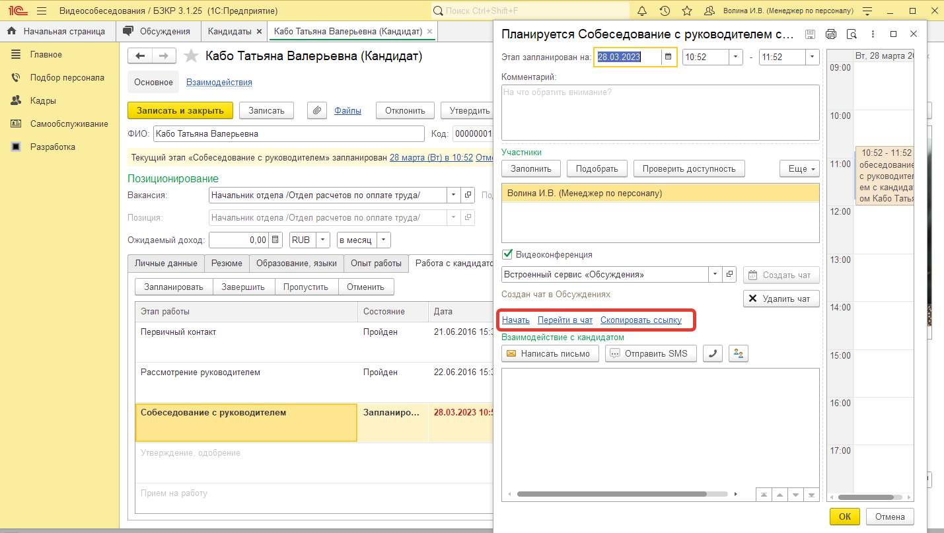Select the Первичный контакт stage row
Screen dimensions: 944x533
pos(314,342)
